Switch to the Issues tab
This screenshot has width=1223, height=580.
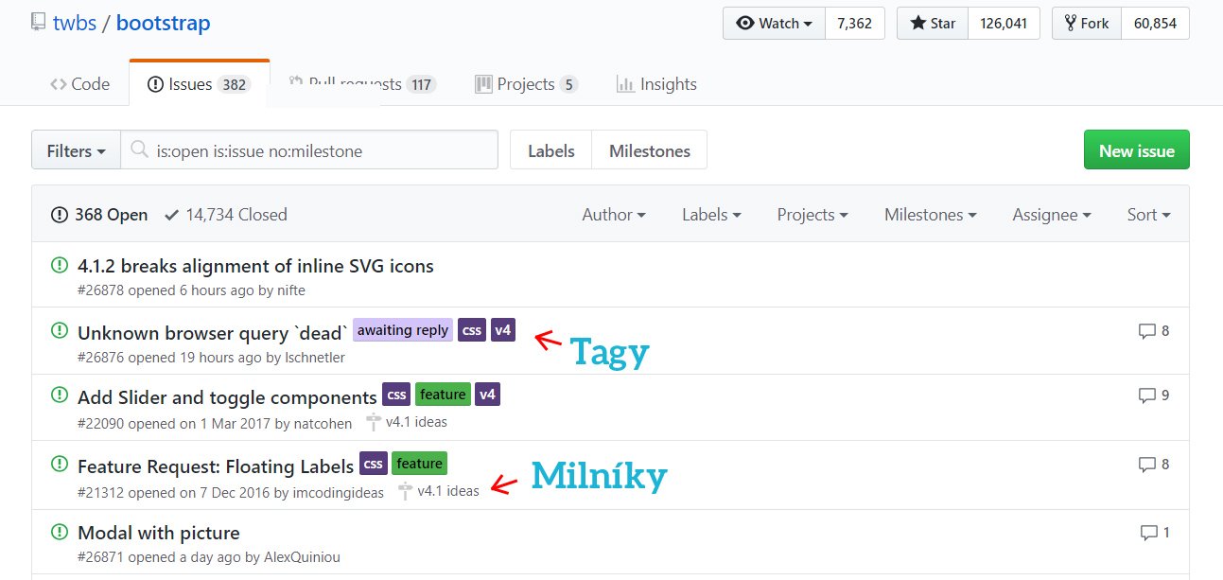click(199, 84)
